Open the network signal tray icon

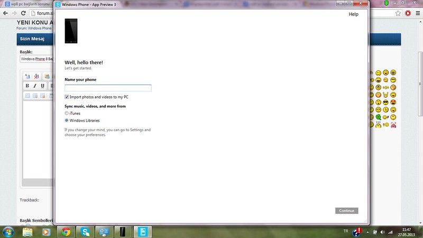[x=390, y=232]
